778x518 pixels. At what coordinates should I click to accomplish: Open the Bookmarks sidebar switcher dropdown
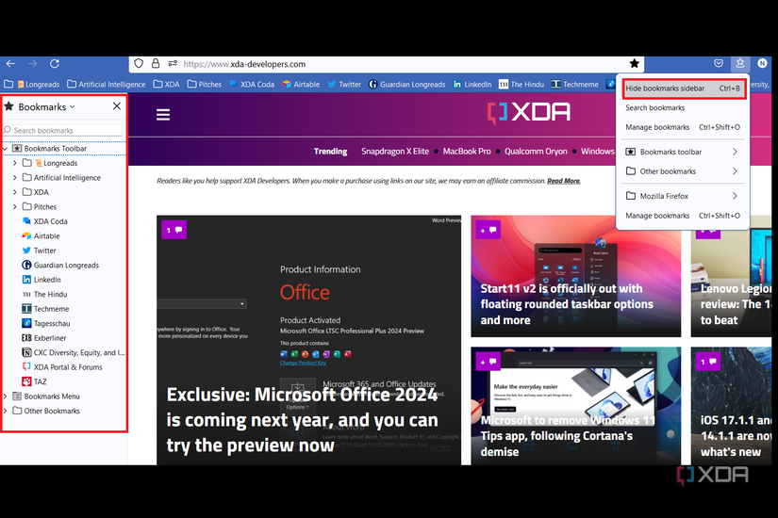pyautogui.click(x=46, y=106)
